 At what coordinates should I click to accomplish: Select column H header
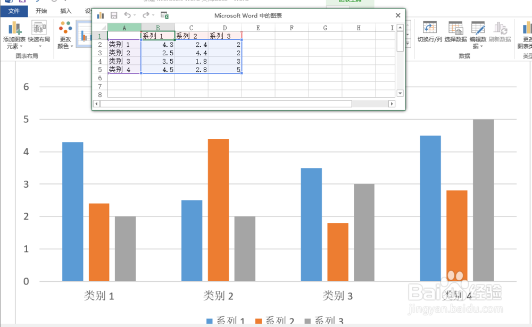point(359,28)
